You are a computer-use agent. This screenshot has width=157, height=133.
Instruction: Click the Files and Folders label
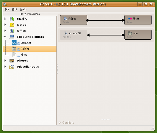click(30, 37)
